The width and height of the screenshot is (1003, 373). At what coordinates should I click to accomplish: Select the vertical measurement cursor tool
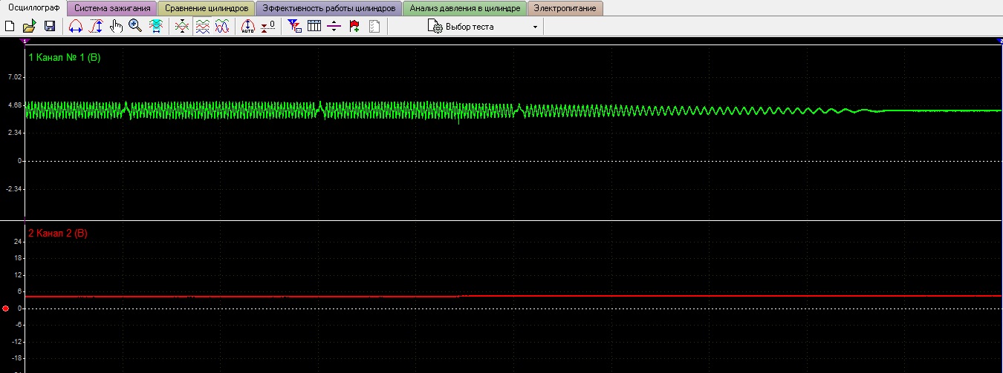(95, 26)
